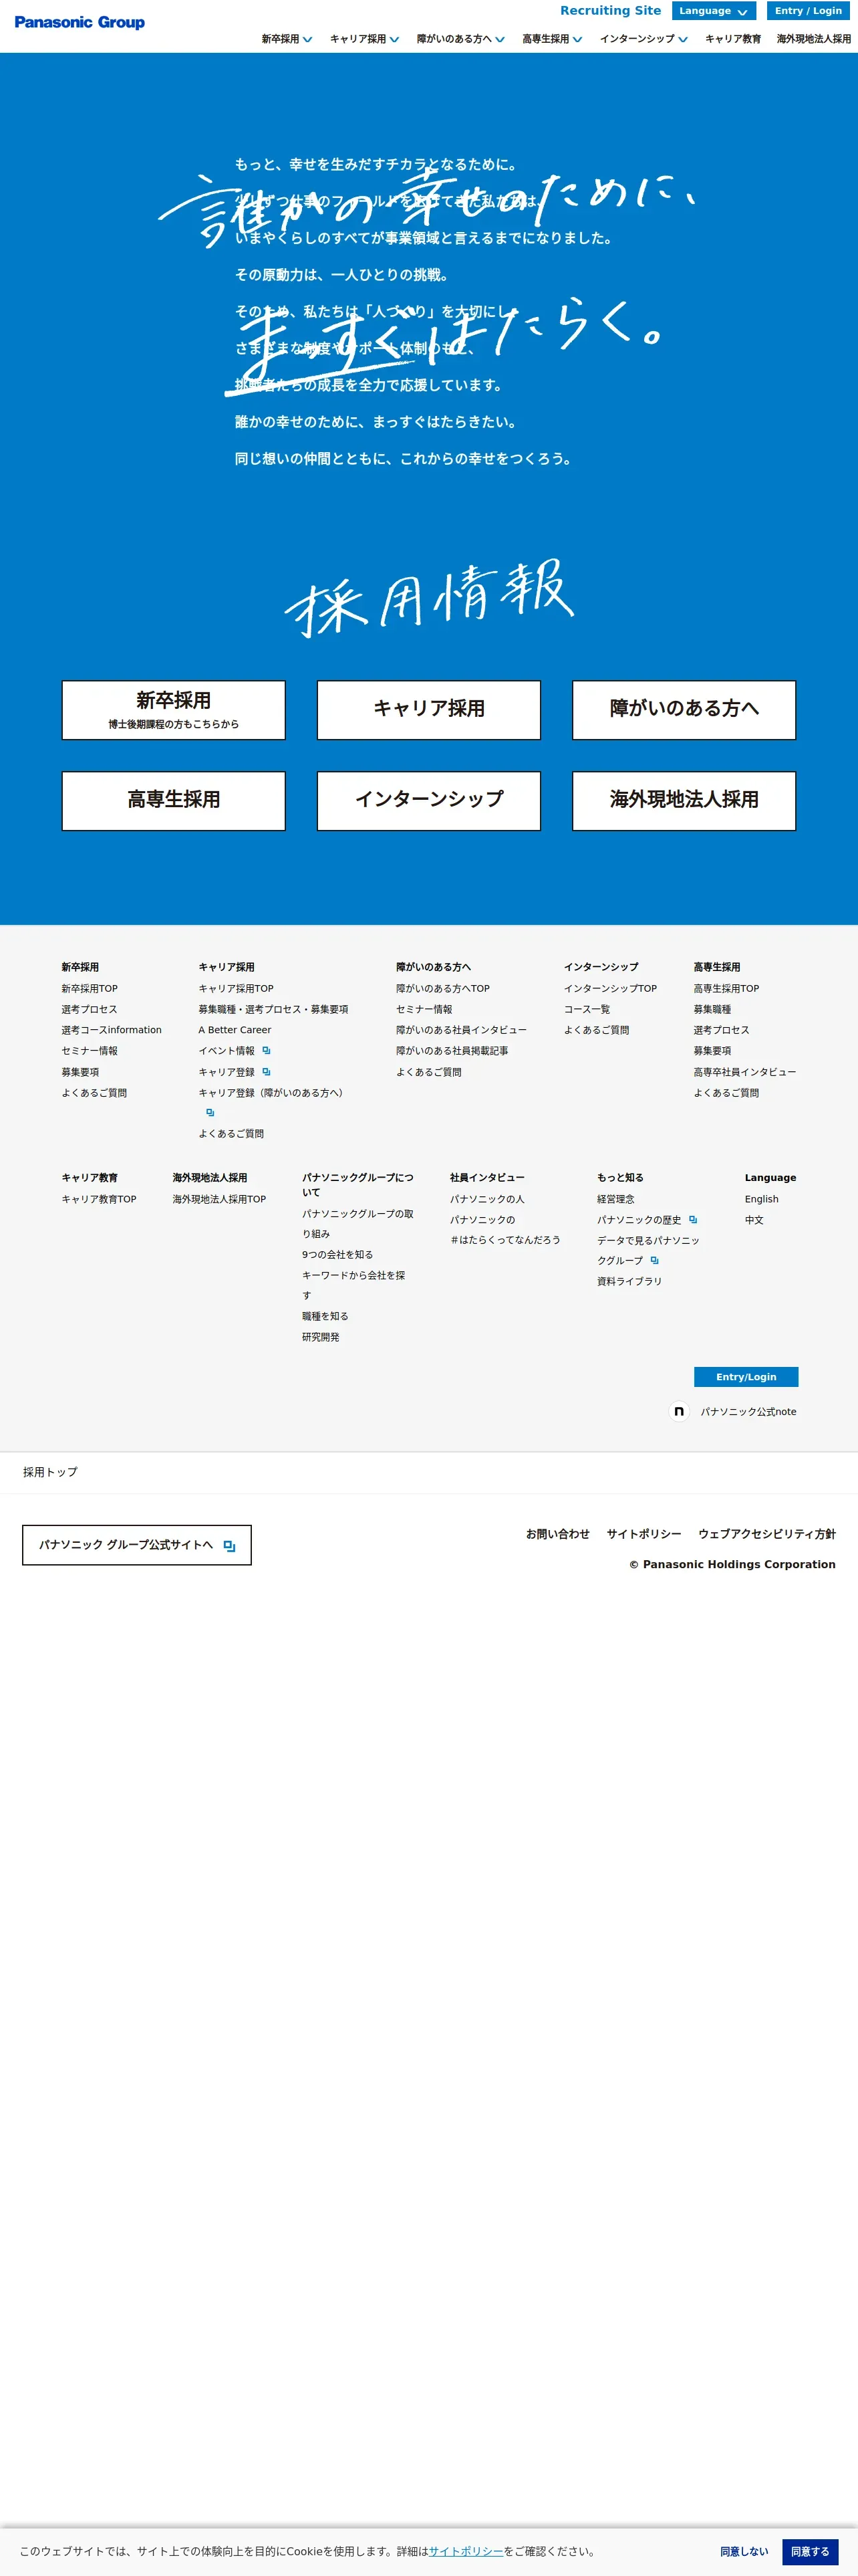The image size is (858, 2576).
Task: Click external link icon below キャリア登録（障がいのある方へ）
Action: click(x=210, y=1112)
